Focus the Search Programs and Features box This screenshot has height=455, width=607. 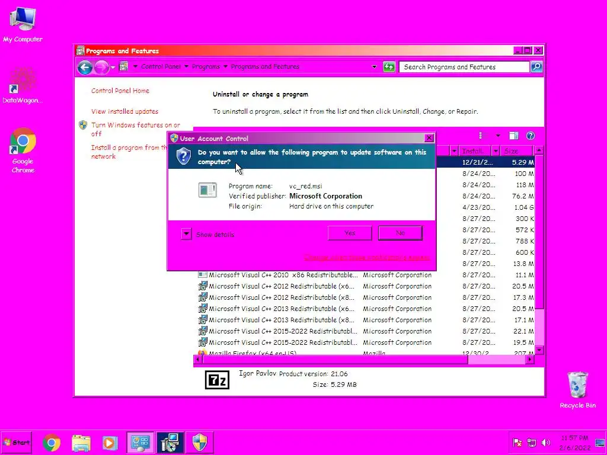[x=464, y=67]
